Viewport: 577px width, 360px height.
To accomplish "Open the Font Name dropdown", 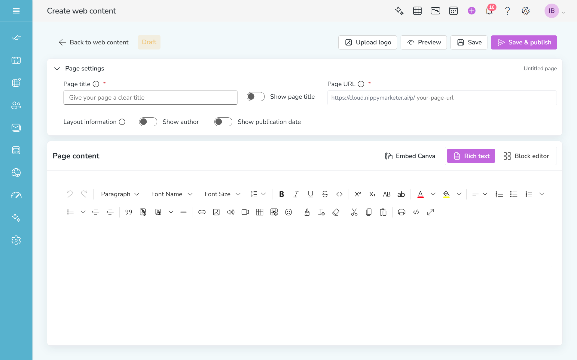I will pos(172,194).
